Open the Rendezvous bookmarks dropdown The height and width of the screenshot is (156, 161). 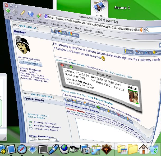click(x=25, y=19)
